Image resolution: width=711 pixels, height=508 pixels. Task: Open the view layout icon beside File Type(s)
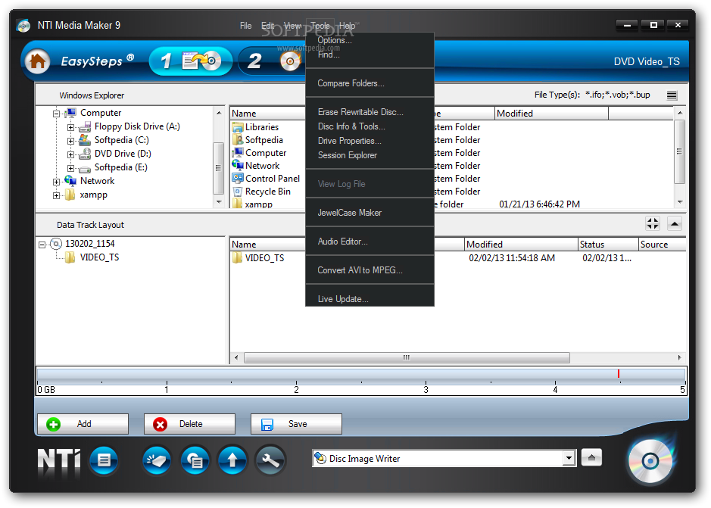coord(672,95)
